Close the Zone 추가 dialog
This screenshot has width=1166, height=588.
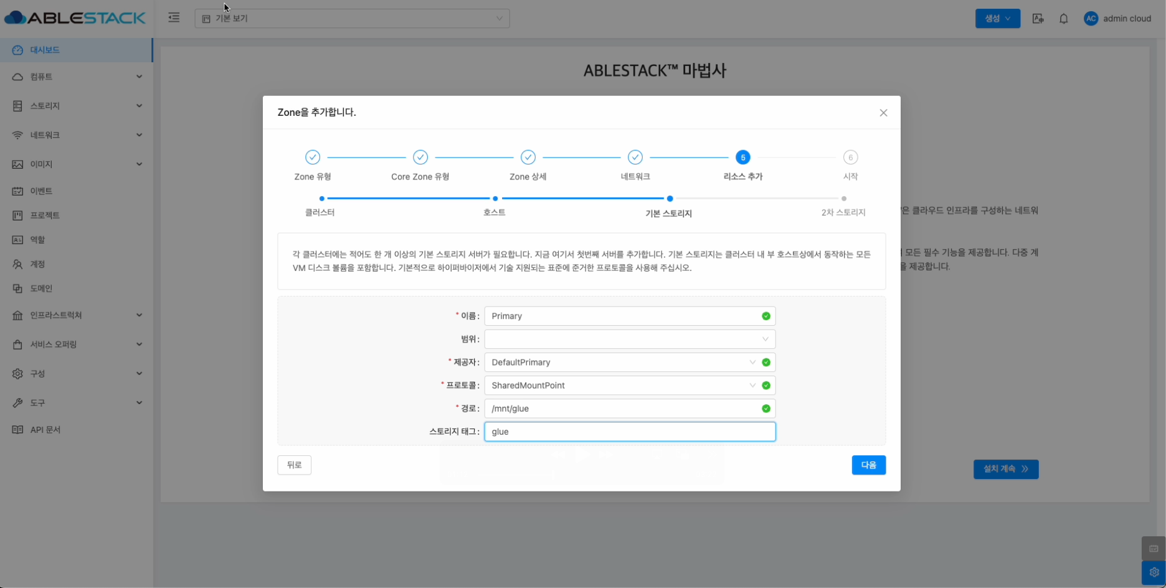883,113
